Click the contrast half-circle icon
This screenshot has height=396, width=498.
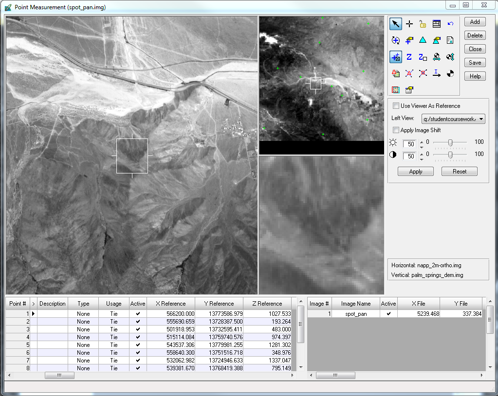click(393, 155)
